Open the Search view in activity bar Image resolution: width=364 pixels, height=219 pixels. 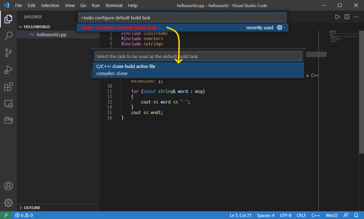(x=8, y=36)
